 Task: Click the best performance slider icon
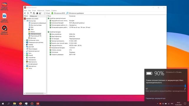click(x=185, y=89)
